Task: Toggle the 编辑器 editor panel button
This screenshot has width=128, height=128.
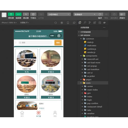Action: (x=18, y=14)
